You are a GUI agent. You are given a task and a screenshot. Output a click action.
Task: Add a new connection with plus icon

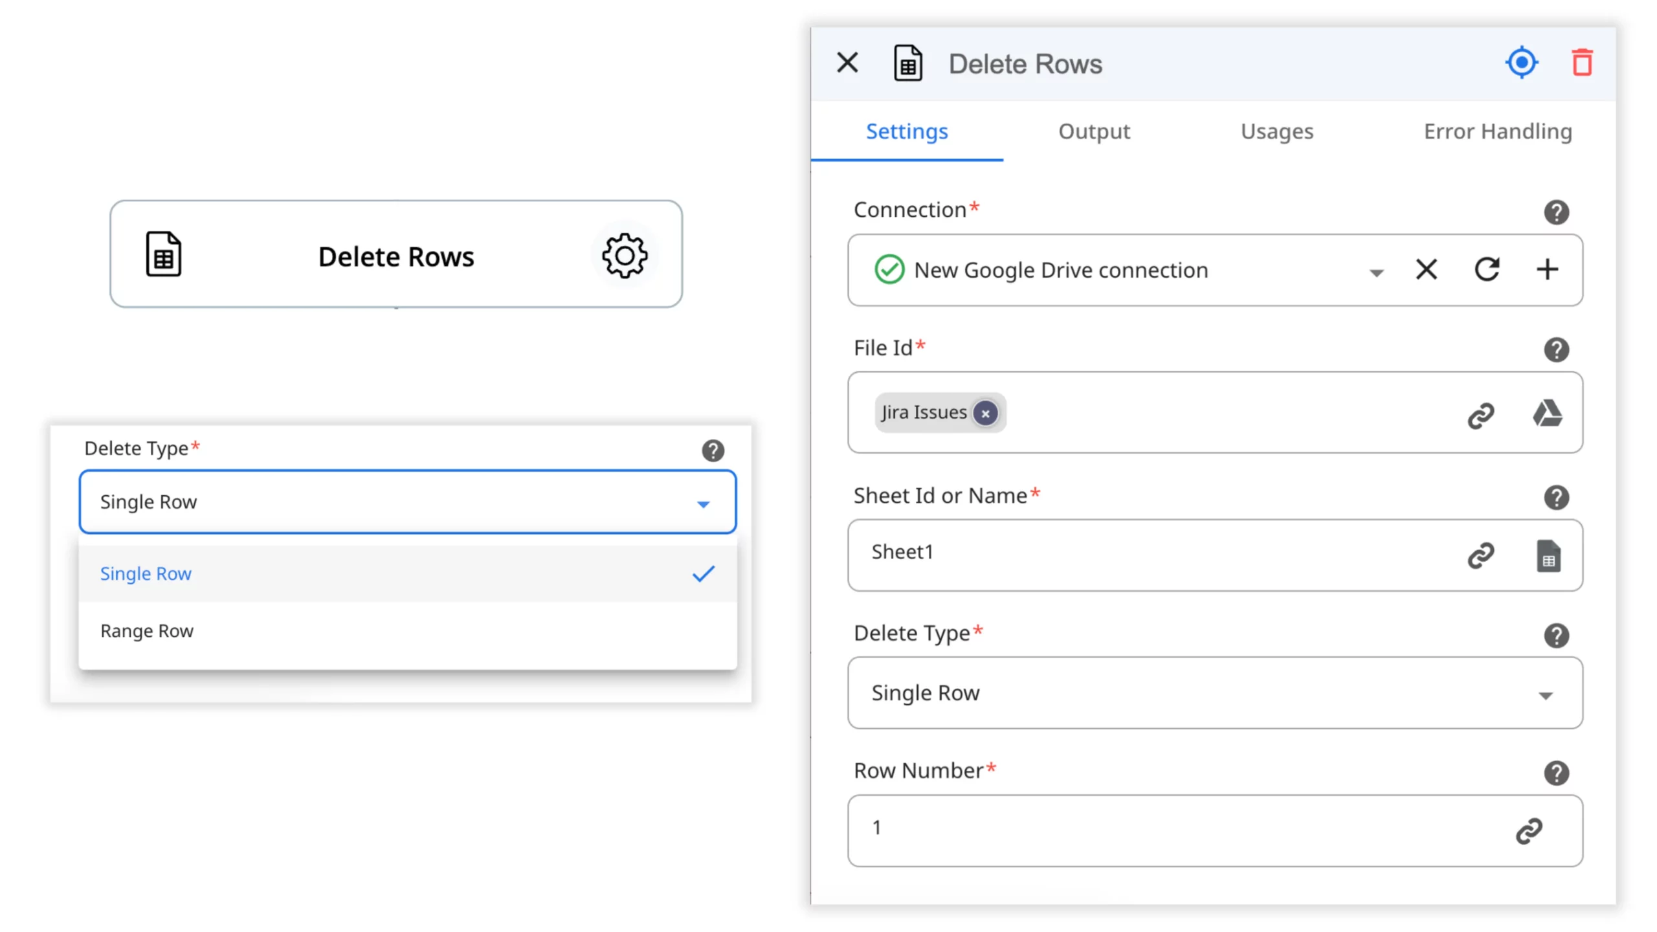pyautogui.click(x=1547, y=269)
